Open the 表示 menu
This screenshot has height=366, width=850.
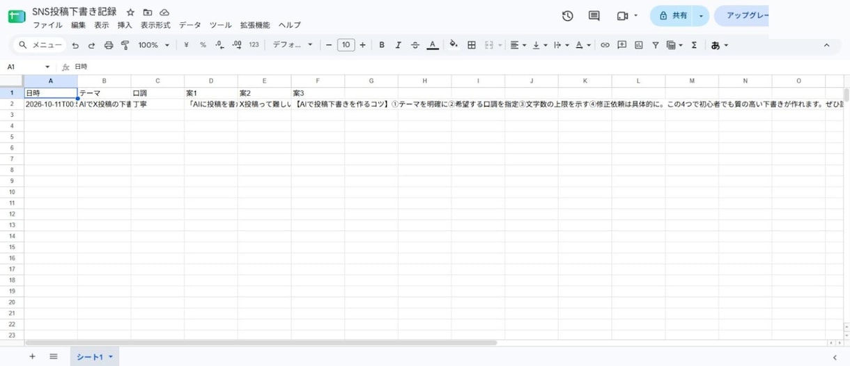click(102, 25)
